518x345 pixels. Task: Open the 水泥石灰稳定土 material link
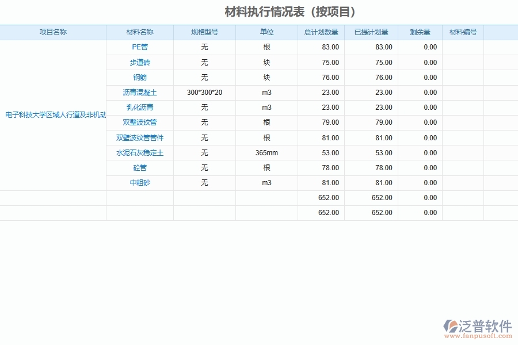point(140,152)
